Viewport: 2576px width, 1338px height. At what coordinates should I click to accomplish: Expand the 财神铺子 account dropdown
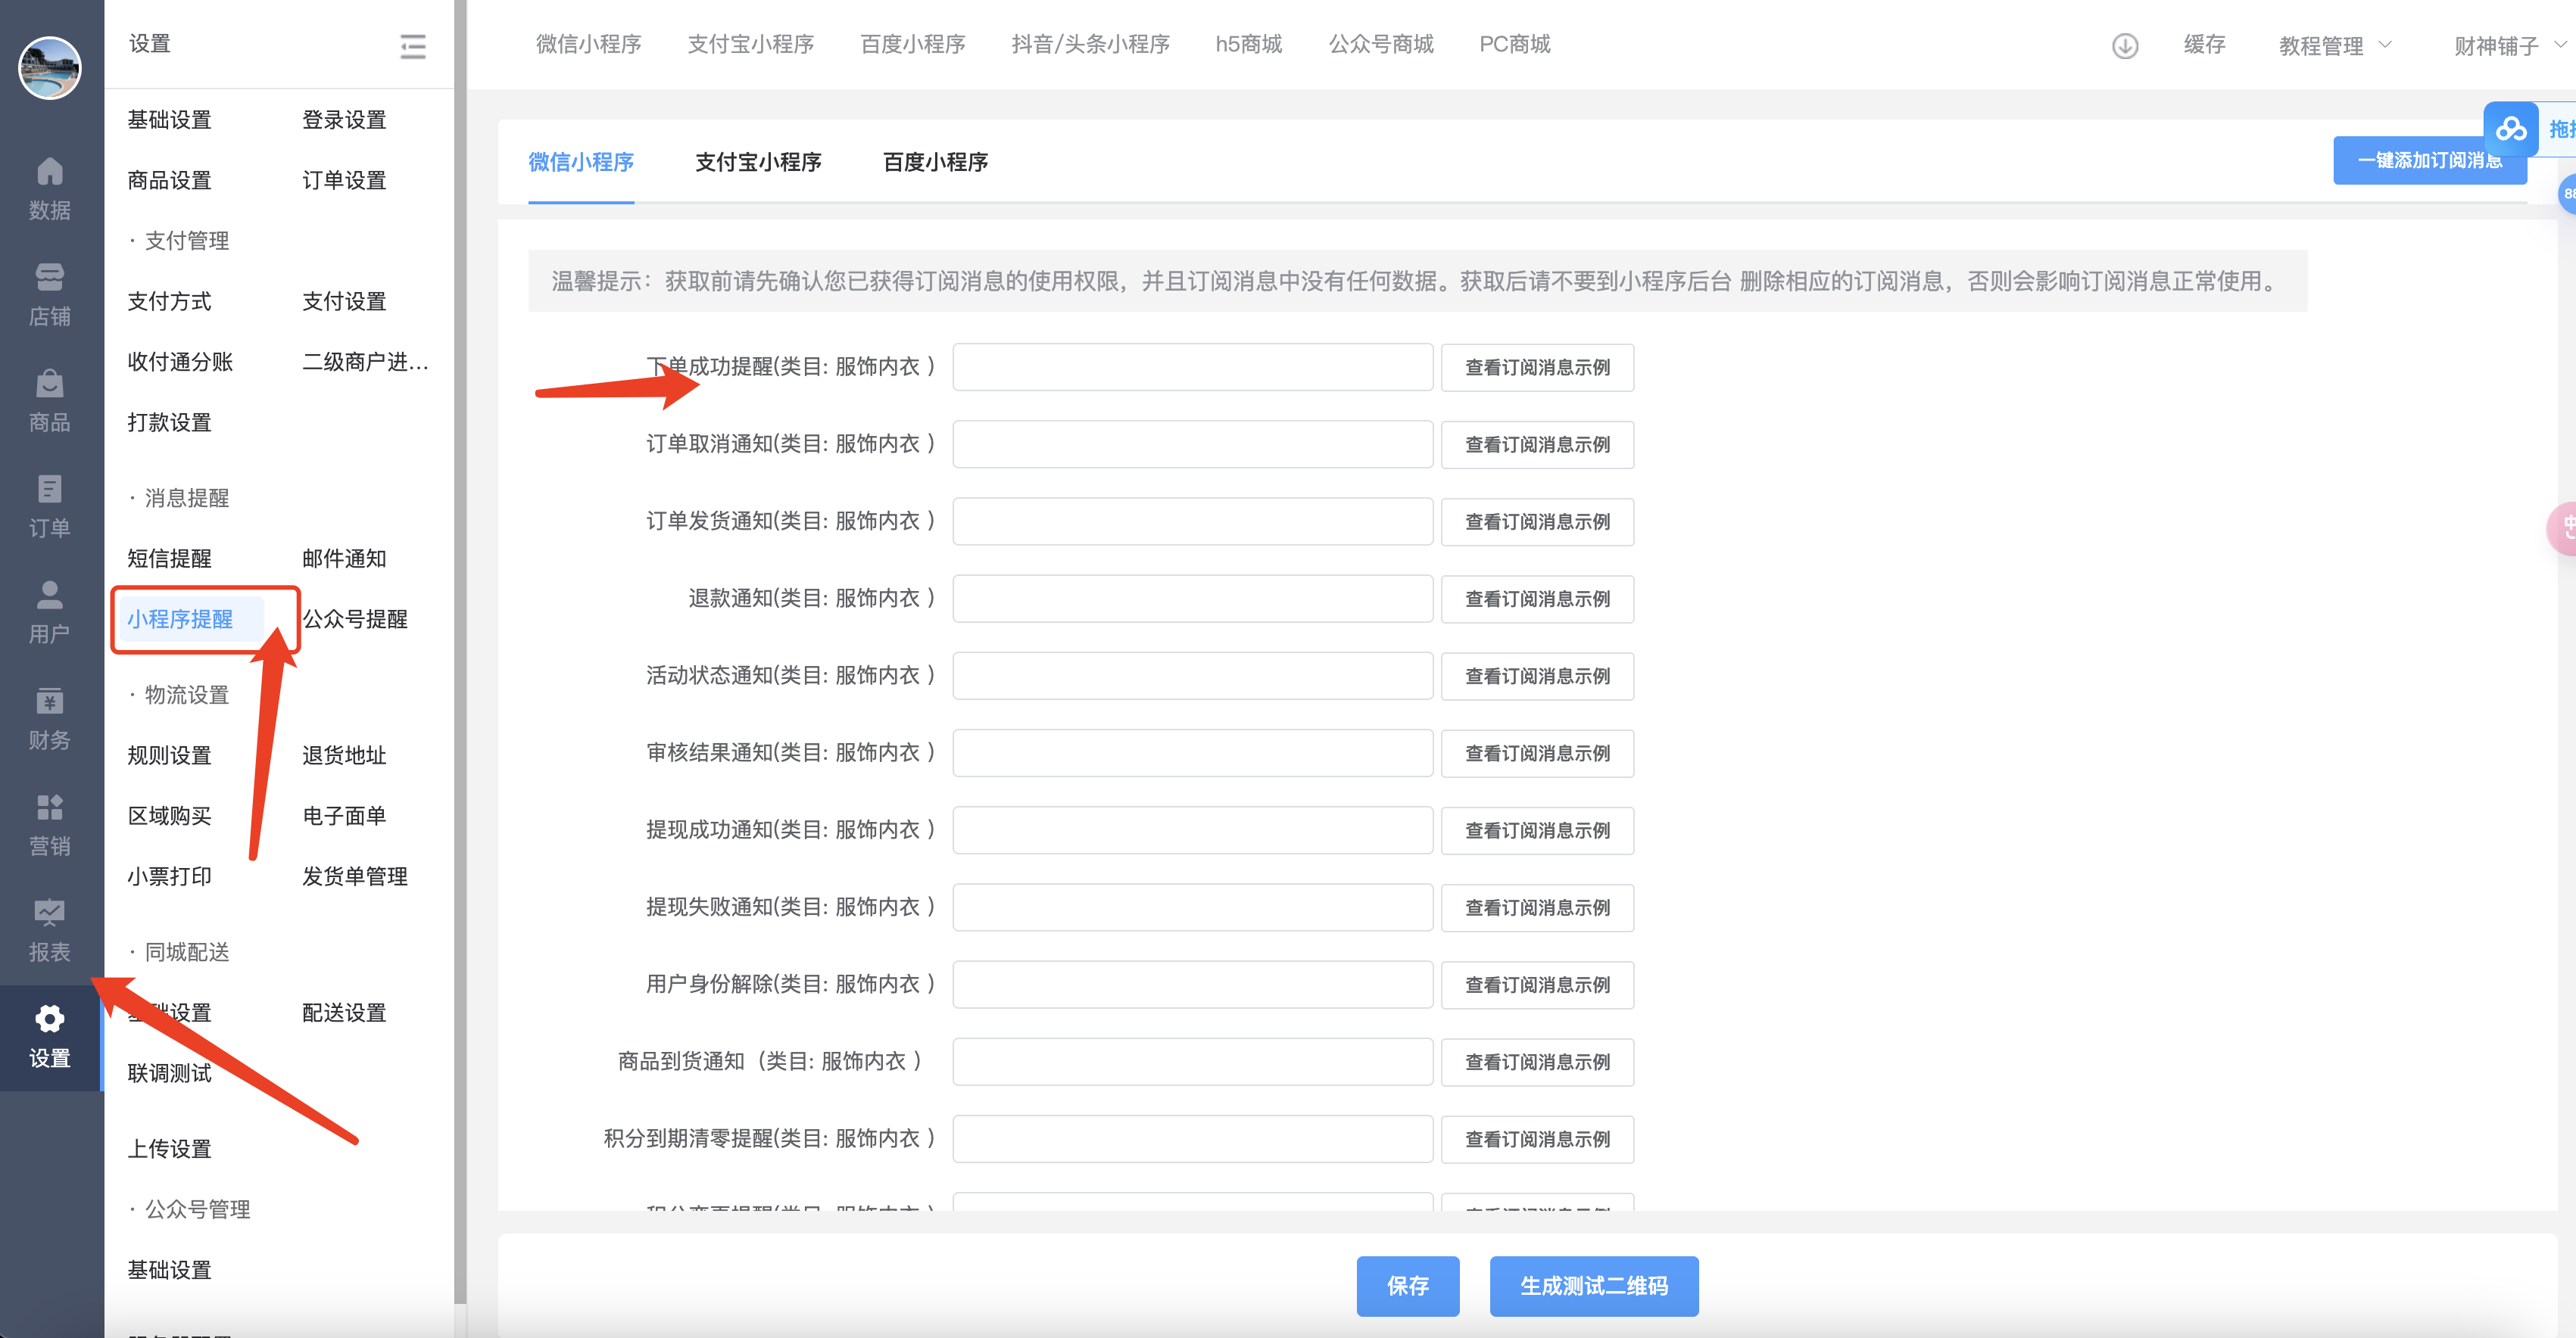[2510, 46]
